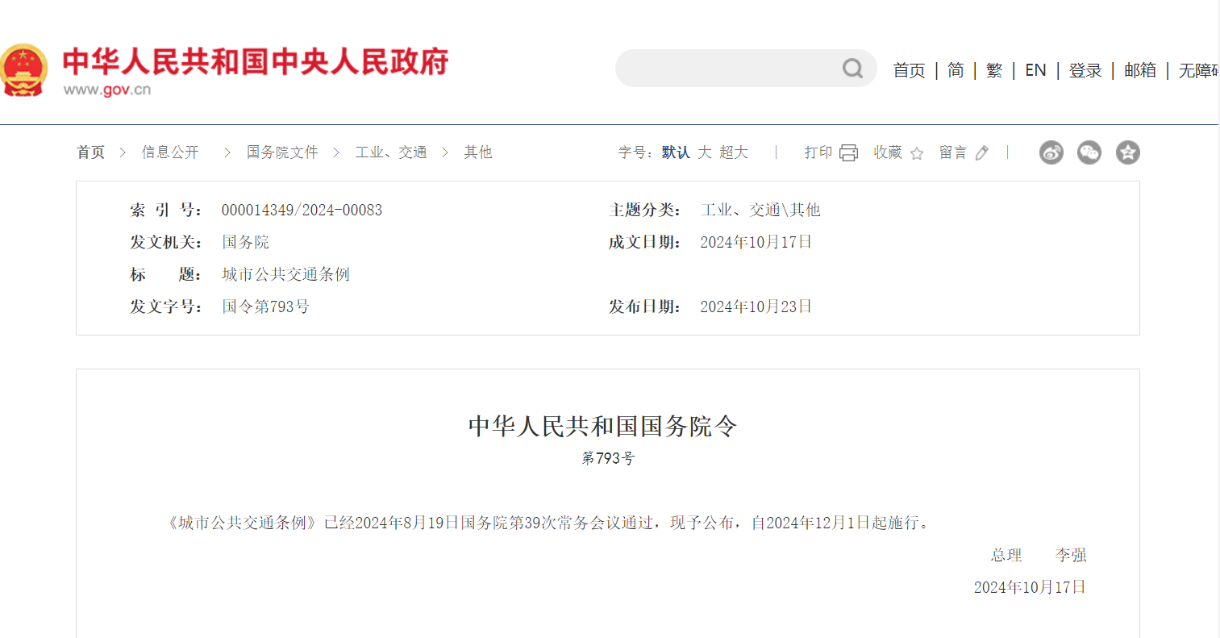Click the round grey star share icon
This screenshot has width=1220, height=638.
pyautogui.click(x=1127, y=152)
